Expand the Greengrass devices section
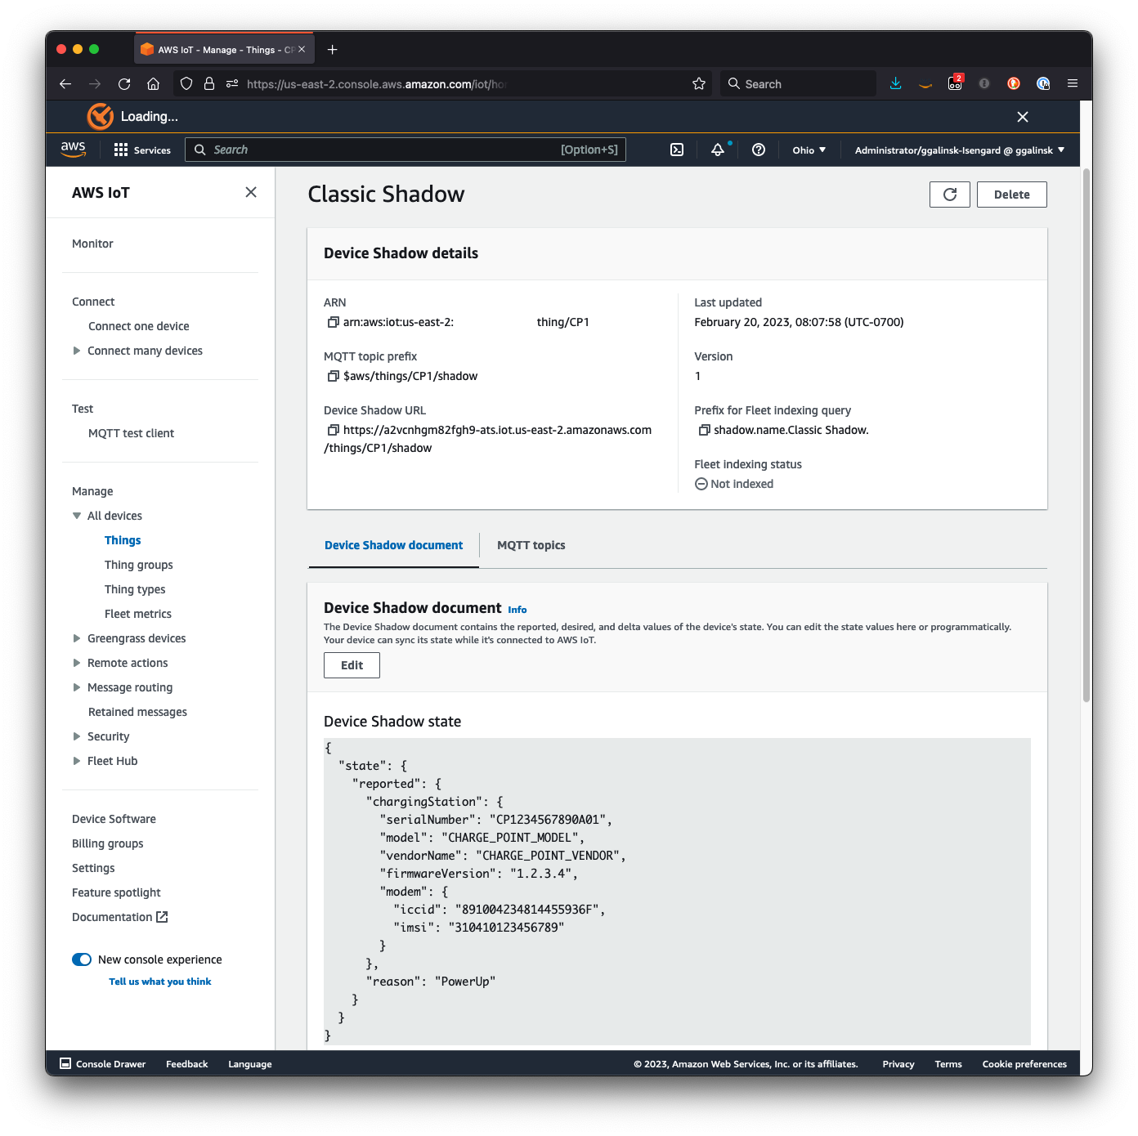This screenshot has width=1138, height=1136. pyautogui.click(x=76, y=638)
